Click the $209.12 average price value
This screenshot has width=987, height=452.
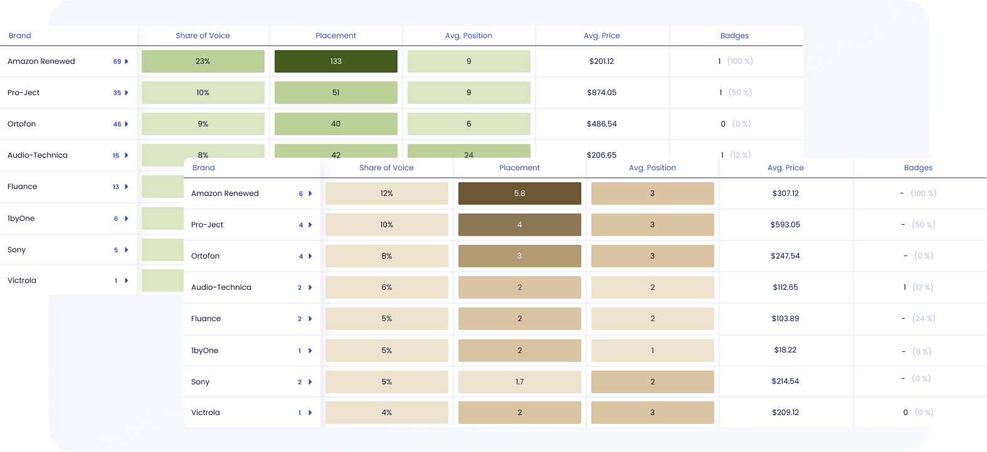pos(785,413)
